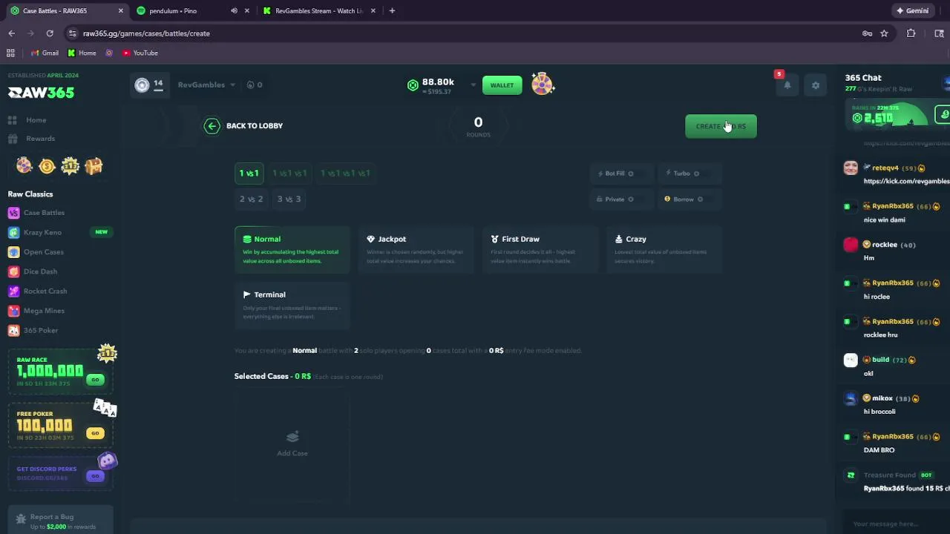The width and height of the screenshot is (950, 534).
Task: Click the back arrow hexagon icon
Action: click(212, 126)
